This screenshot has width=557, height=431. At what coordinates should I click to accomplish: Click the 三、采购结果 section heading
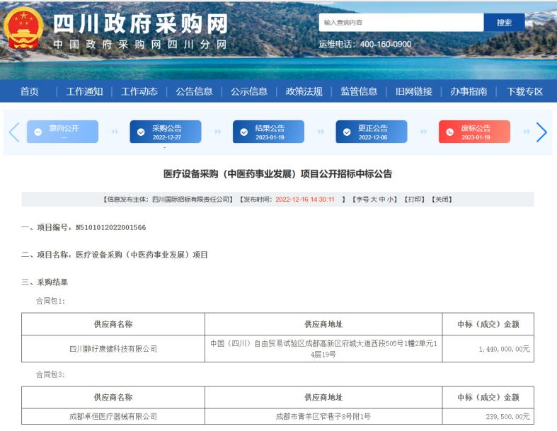point(45,282)
